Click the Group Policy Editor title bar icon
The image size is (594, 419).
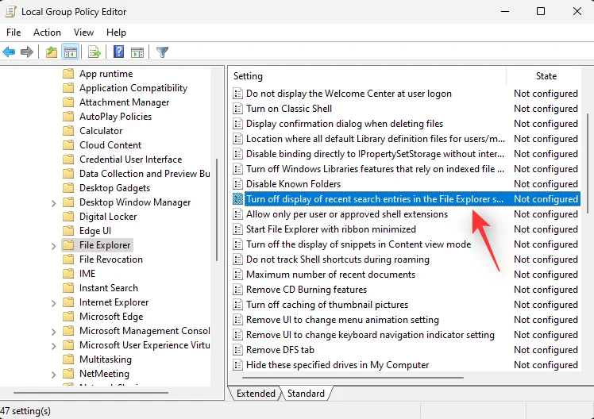10,12
